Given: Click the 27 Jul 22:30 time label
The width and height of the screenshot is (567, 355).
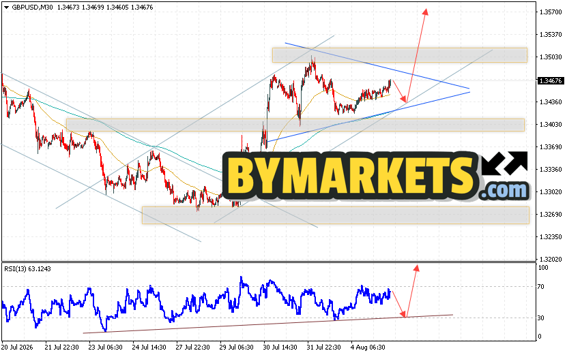Looking at the screenshot, I should click(x=192, y=348).
